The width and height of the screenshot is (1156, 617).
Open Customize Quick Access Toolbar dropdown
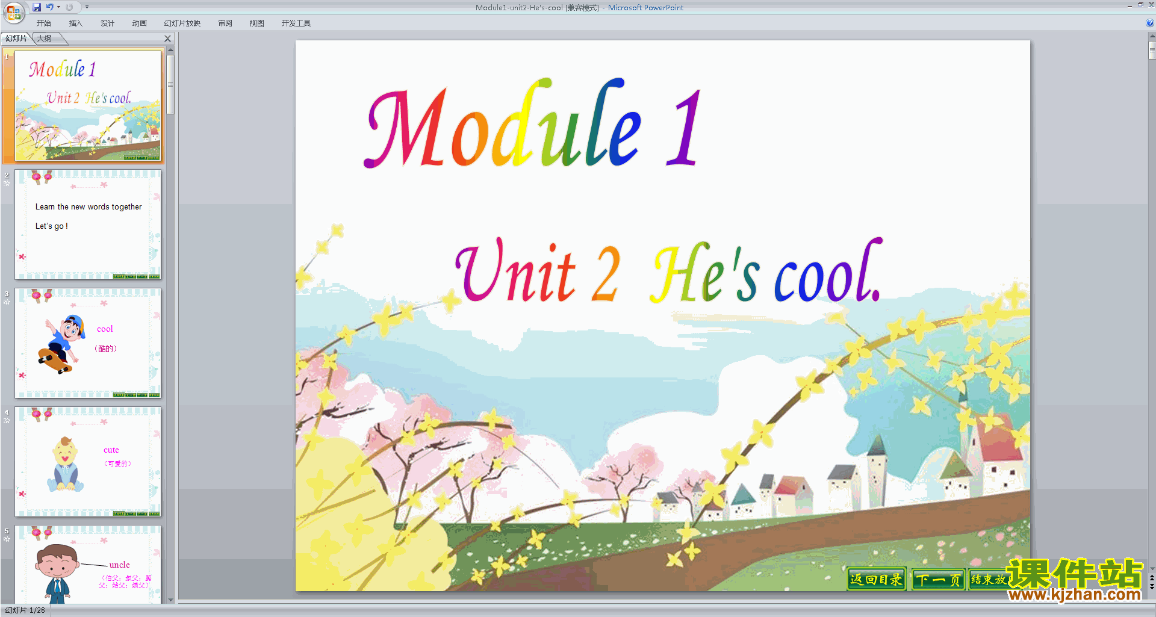87,7
